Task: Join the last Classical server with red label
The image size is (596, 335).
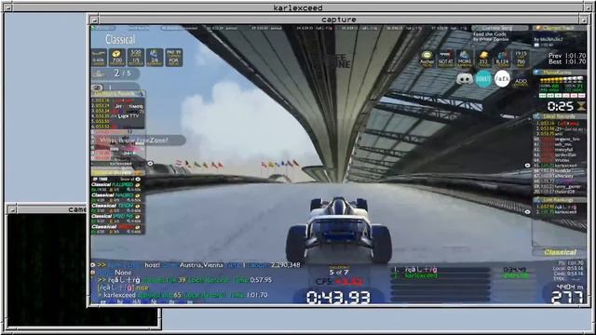Action: point(117,229)
